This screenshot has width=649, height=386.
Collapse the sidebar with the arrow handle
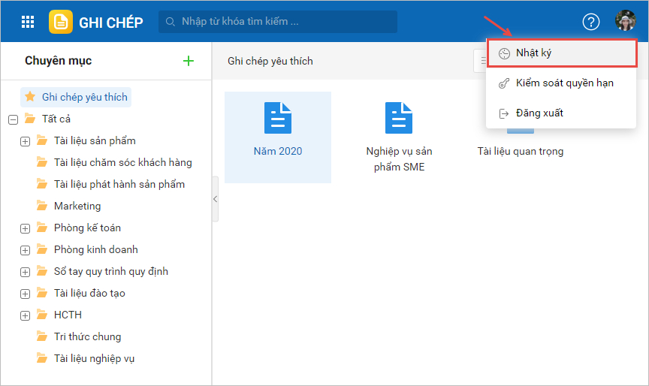216,199
